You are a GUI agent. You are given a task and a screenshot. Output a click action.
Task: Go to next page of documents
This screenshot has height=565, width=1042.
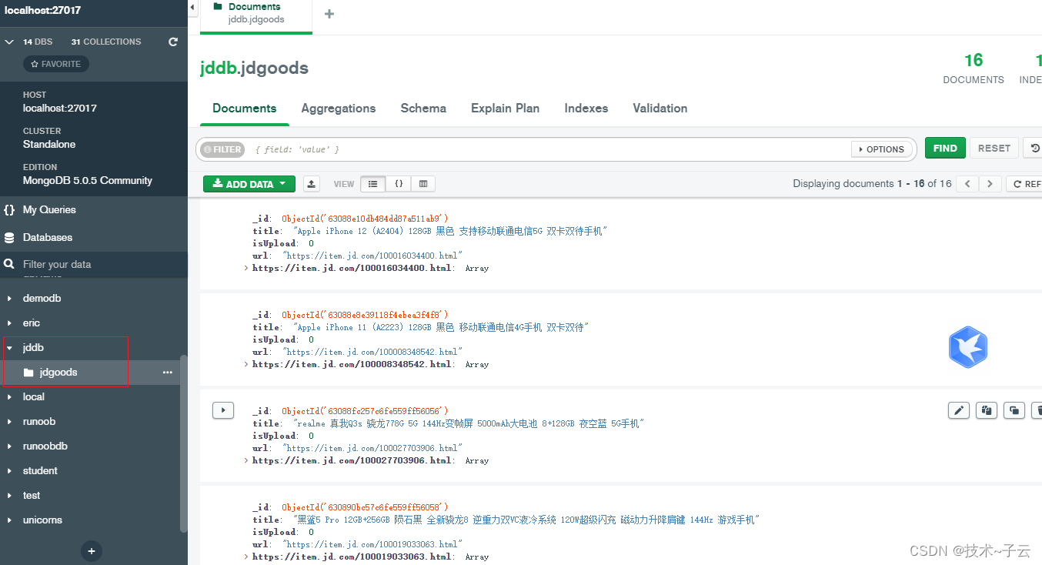(990, 184)
